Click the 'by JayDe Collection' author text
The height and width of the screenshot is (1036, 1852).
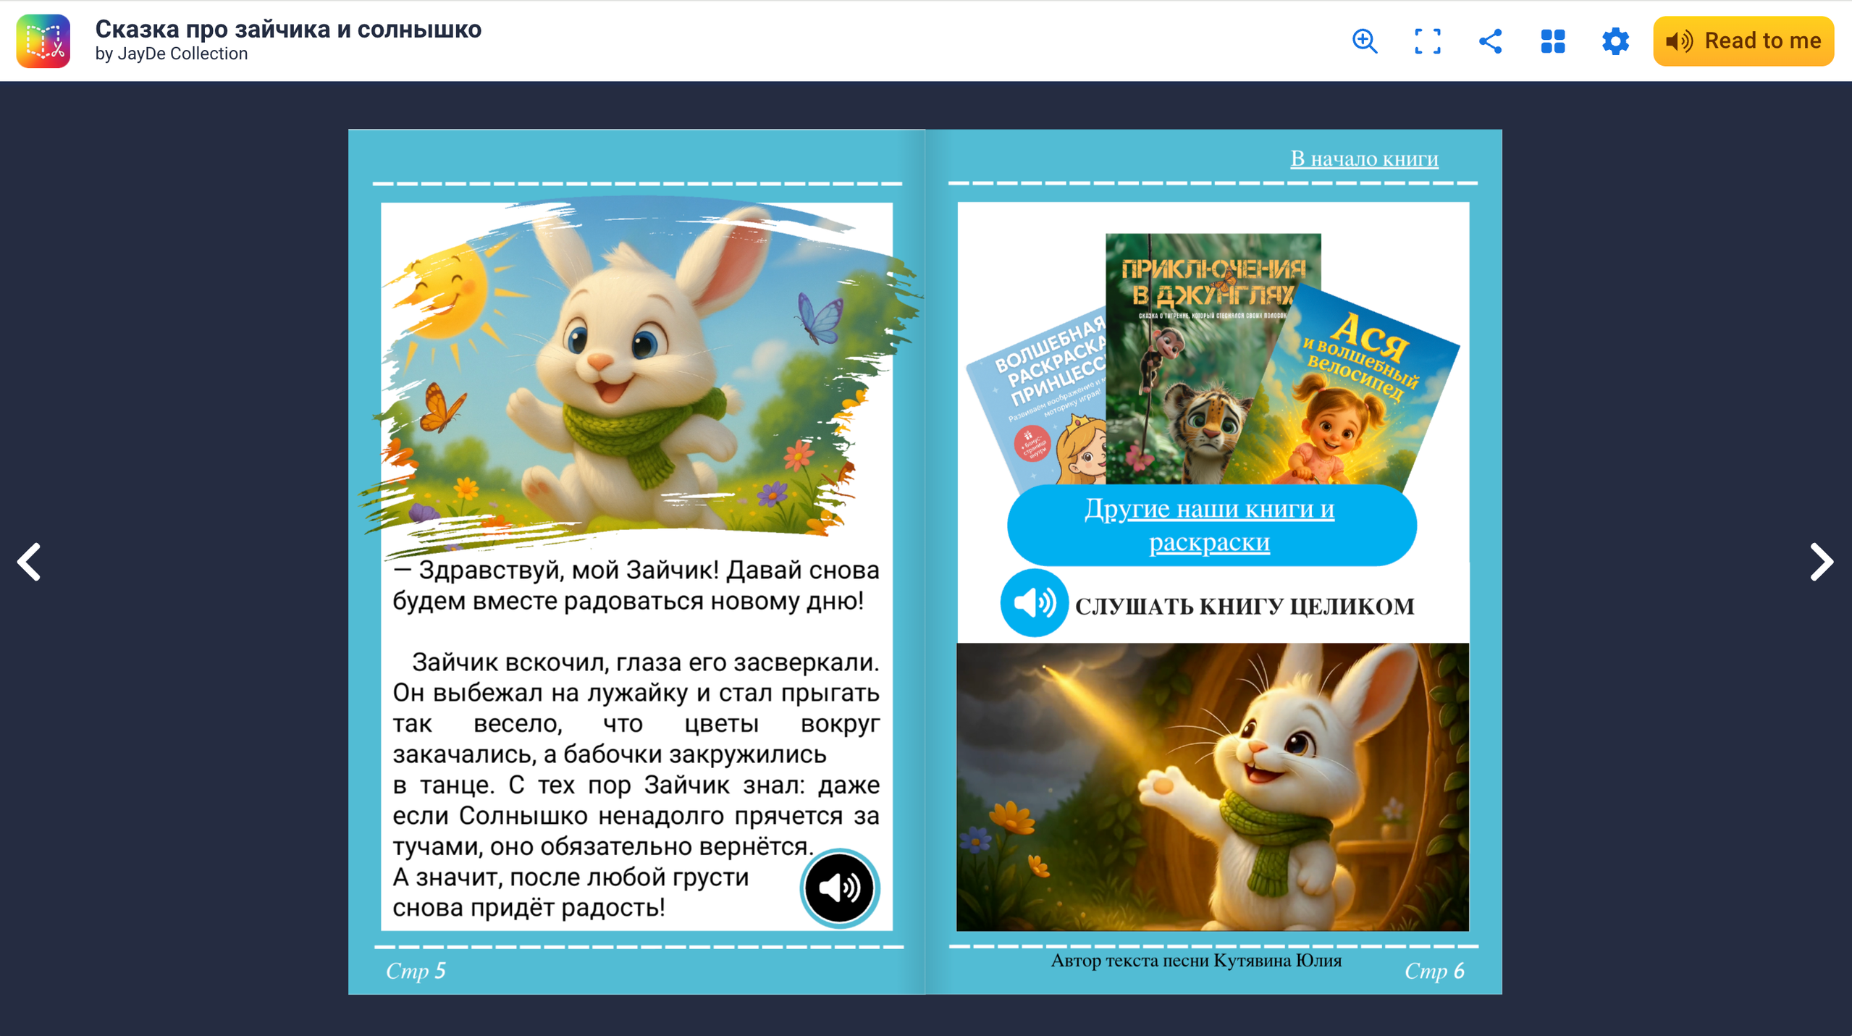click(172, 54)
